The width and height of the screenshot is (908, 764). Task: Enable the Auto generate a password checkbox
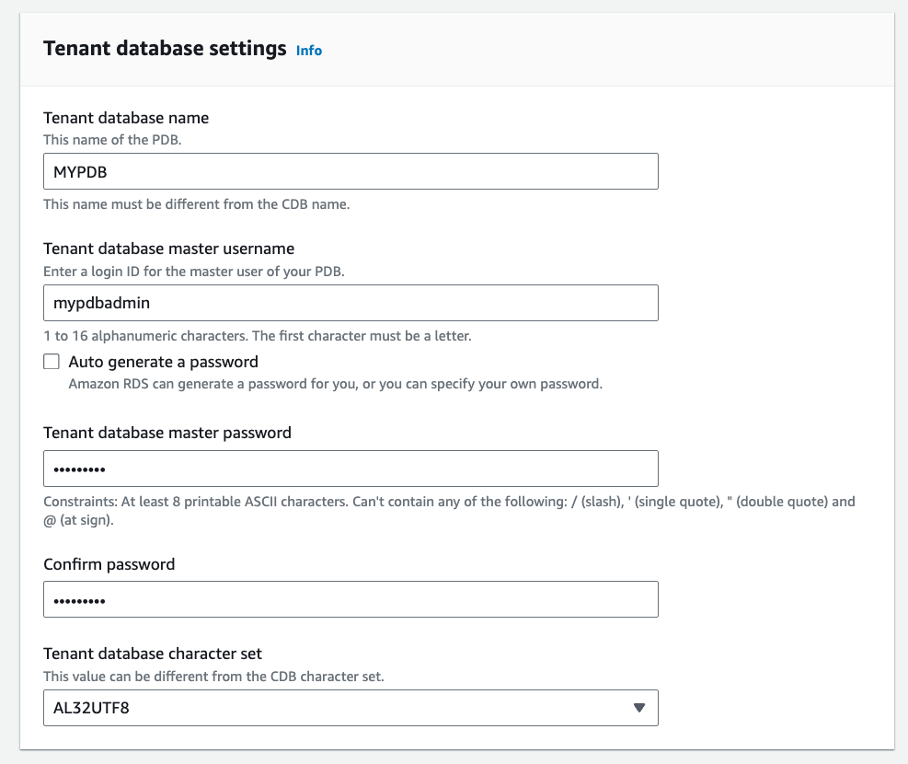pyautogui.click(x=52, y=362)
